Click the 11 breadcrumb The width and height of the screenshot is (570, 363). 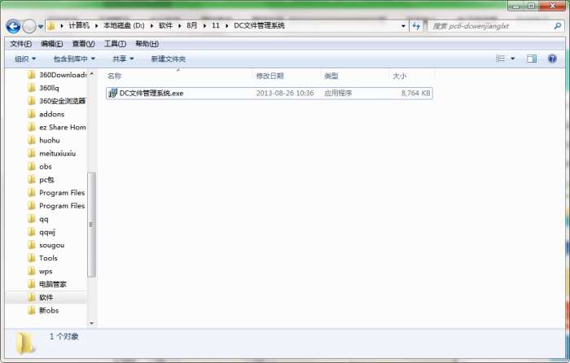216,25
